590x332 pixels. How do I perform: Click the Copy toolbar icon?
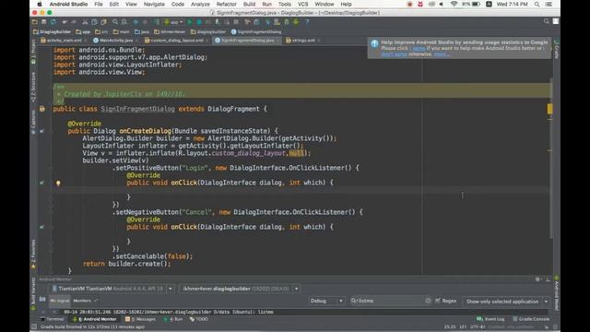point(94,22)
